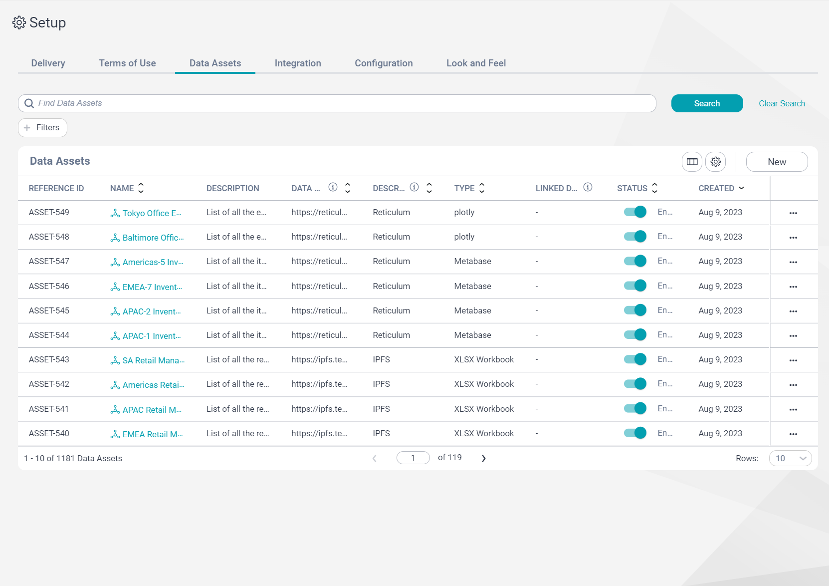Click asset icon beside Tokyo Office
This screenshot has height=586, width=829.
tap(115, 213)
